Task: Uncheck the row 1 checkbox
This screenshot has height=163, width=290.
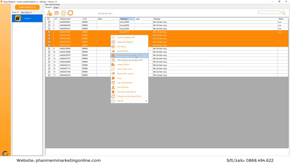Action: [49, 22]
